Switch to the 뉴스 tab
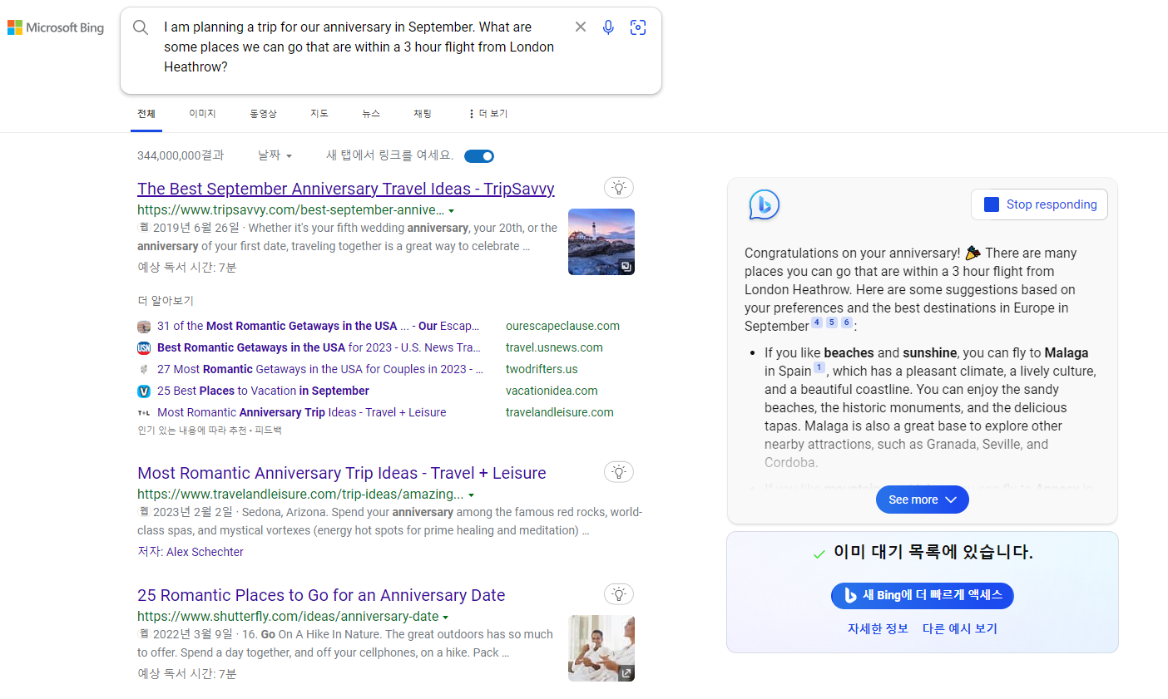 pos(371,114)
